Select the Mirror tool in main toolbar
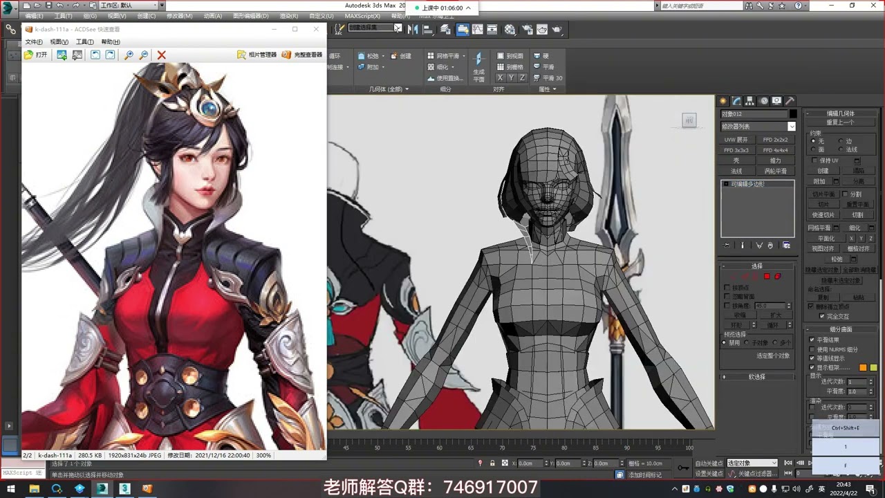Image resolution: width=885 pixels, height=498 pixels. coord(413,29)
